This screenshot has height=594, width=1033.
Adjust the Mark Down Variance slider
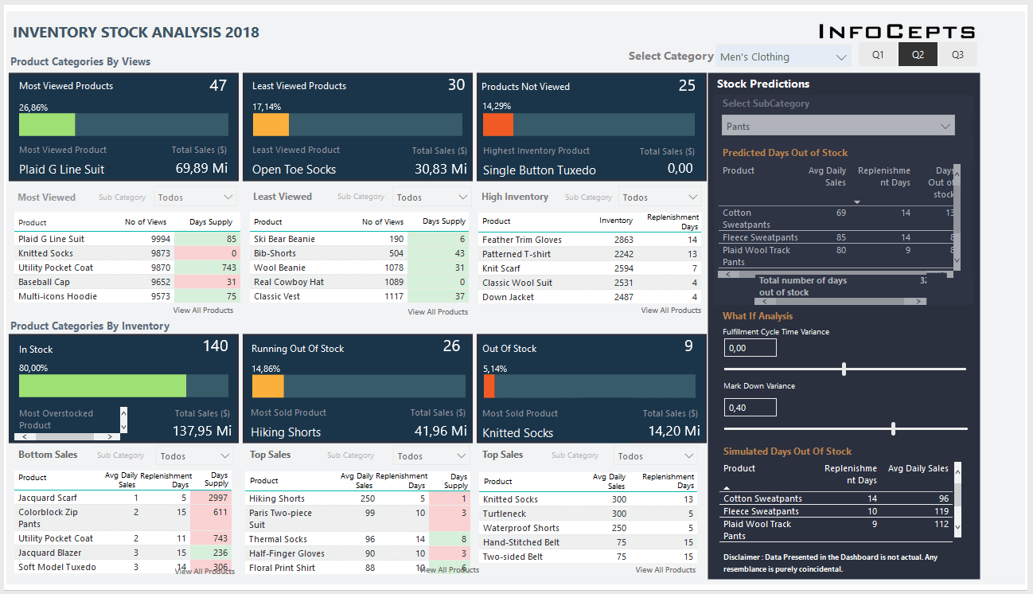coord(893,428)
